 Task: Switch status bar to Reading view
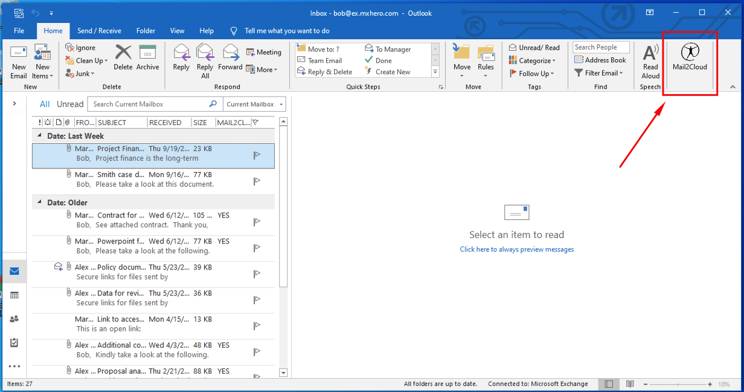pos(630,384)
